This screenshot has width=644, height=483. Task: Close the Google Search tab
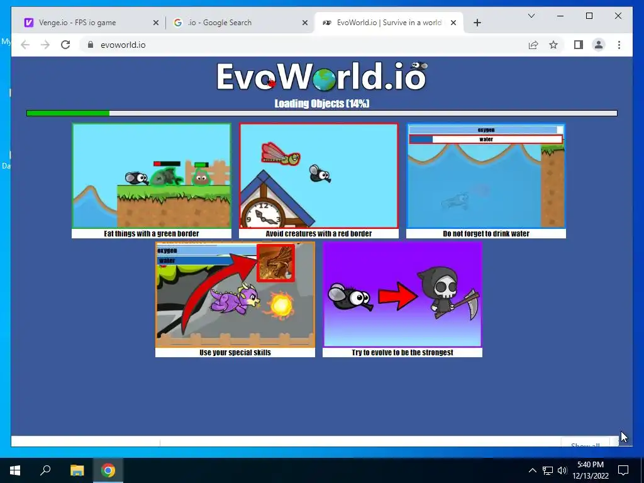pyautogui.click(x=305, y=23)
